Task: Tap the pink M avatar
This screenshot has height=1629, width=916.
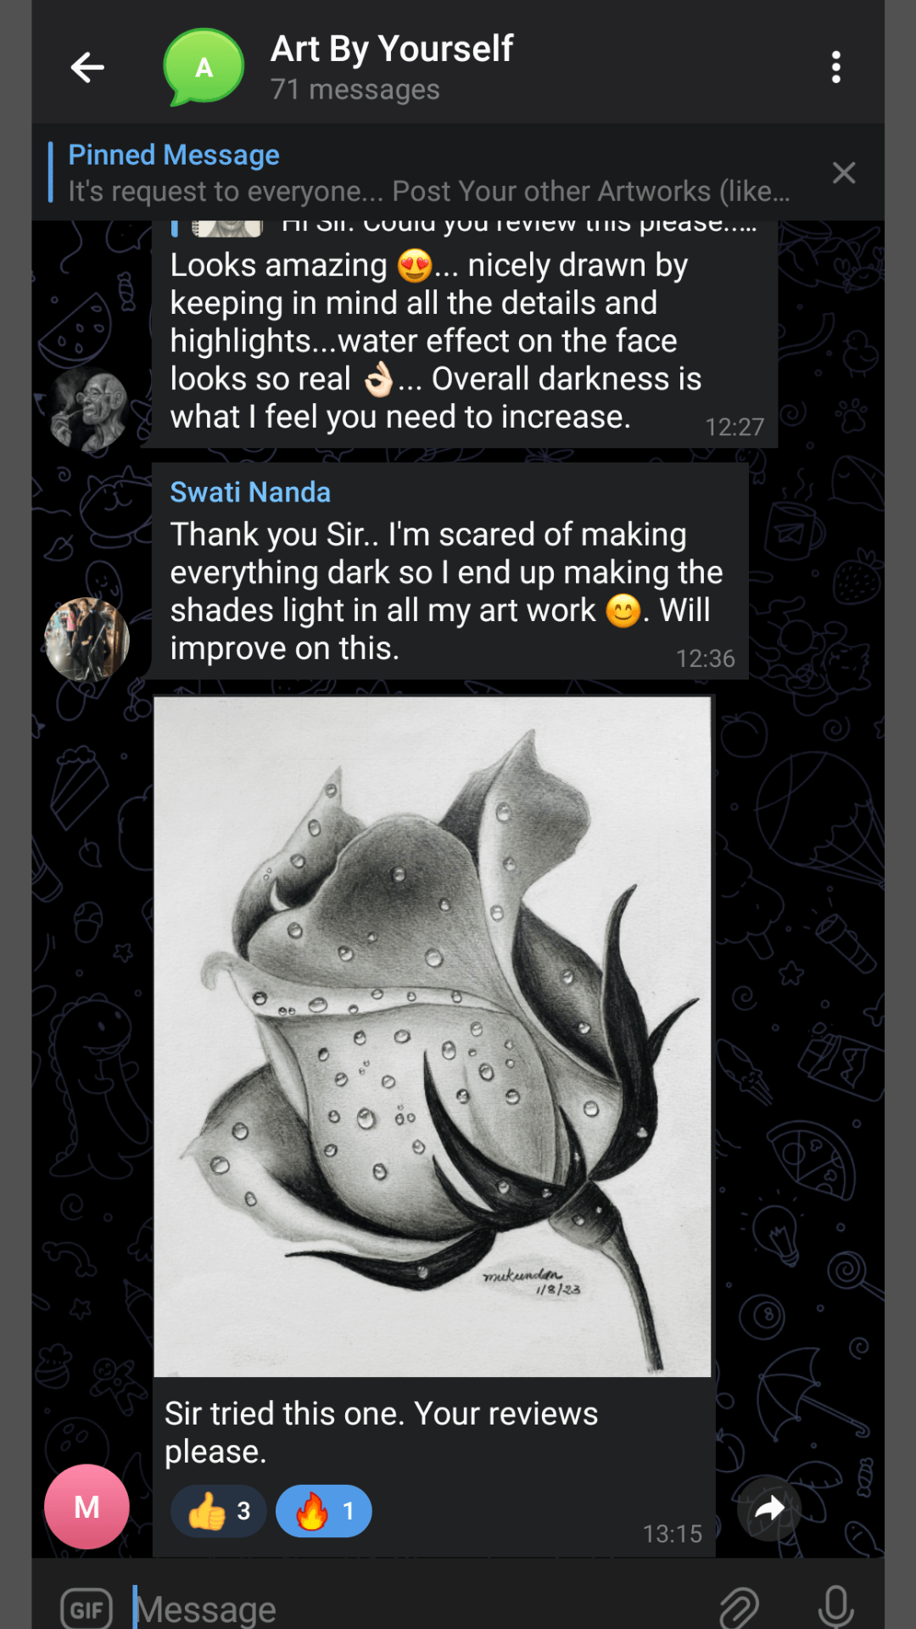Action: tap(87, 1507)
